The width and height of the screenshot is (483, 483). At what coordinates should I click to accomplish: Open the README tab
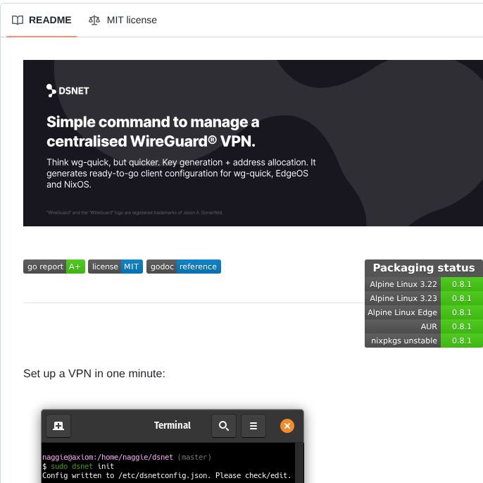(x=42, y=20)
